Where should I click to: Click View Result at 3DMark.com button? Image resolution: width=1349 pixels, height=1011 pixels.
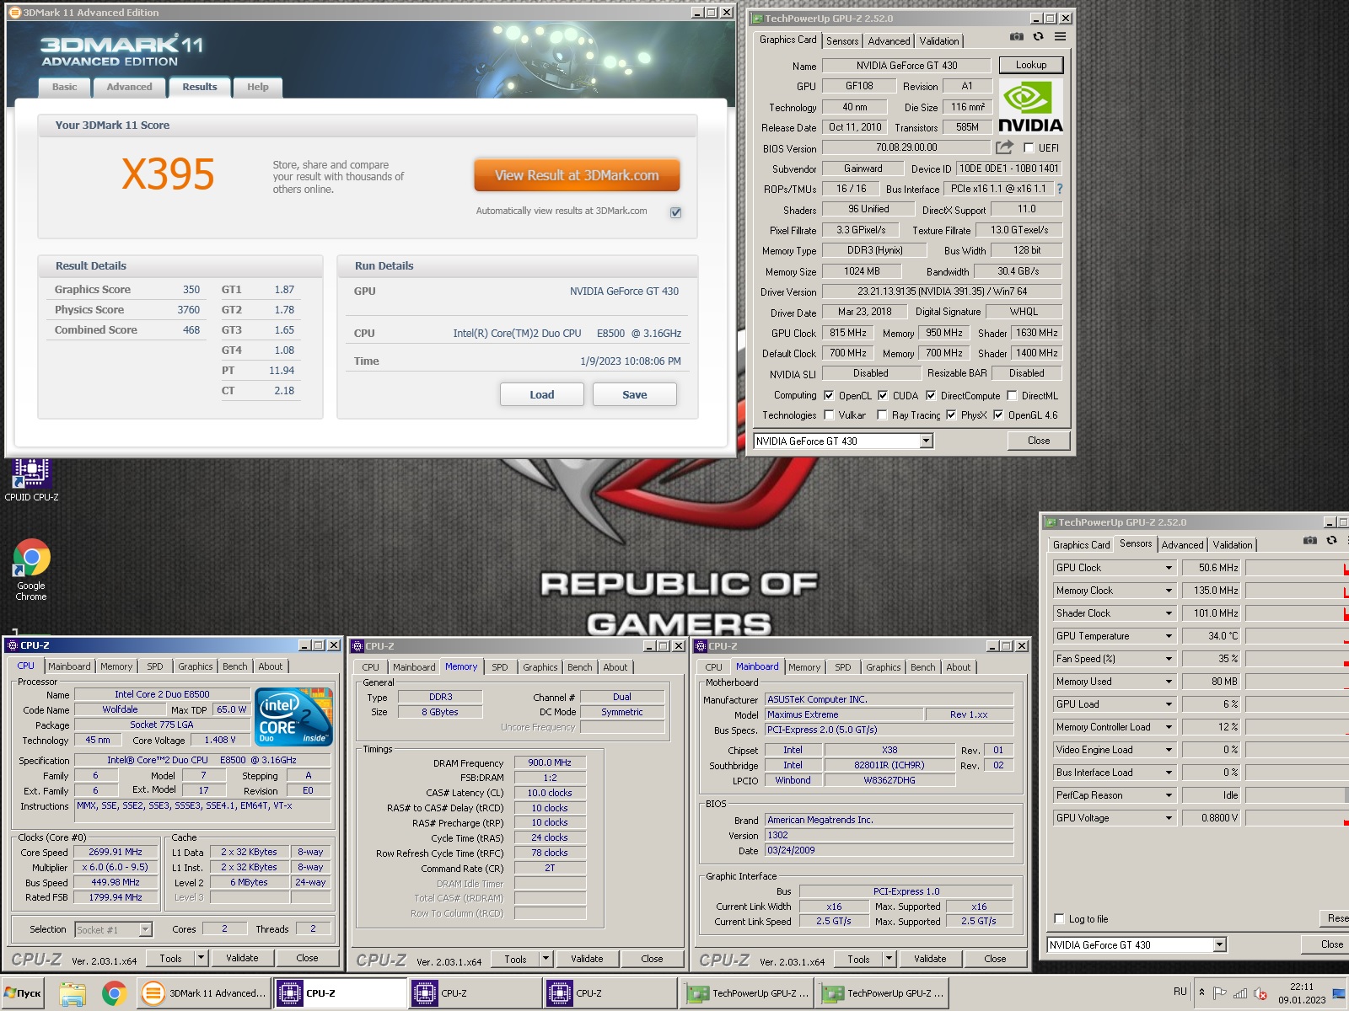(x=577, y=175)
